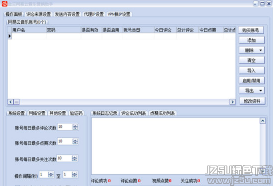Viewport: 273px width, 186px height.
Task: Click the account table scroll left arrow
Action: tap(10, 102)
